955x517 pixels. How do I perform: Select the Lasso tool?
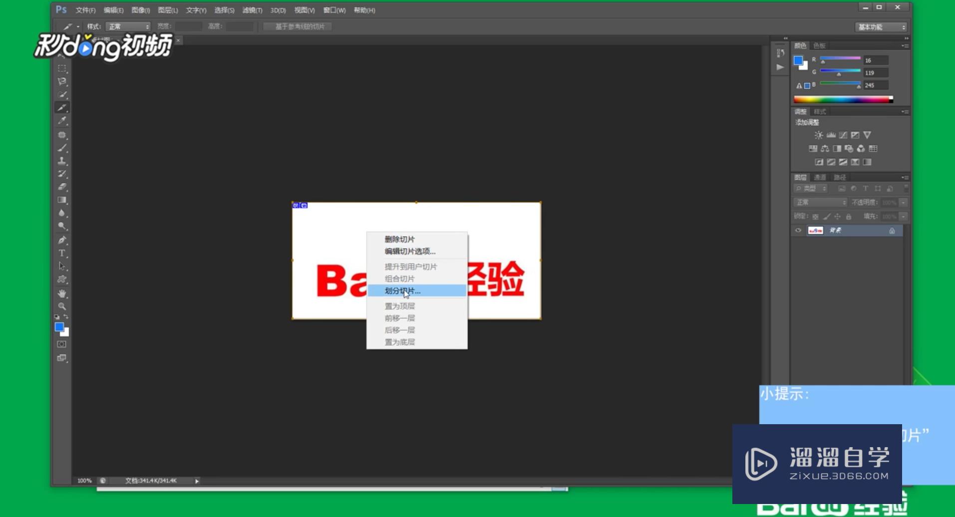[x=62, y=81]
